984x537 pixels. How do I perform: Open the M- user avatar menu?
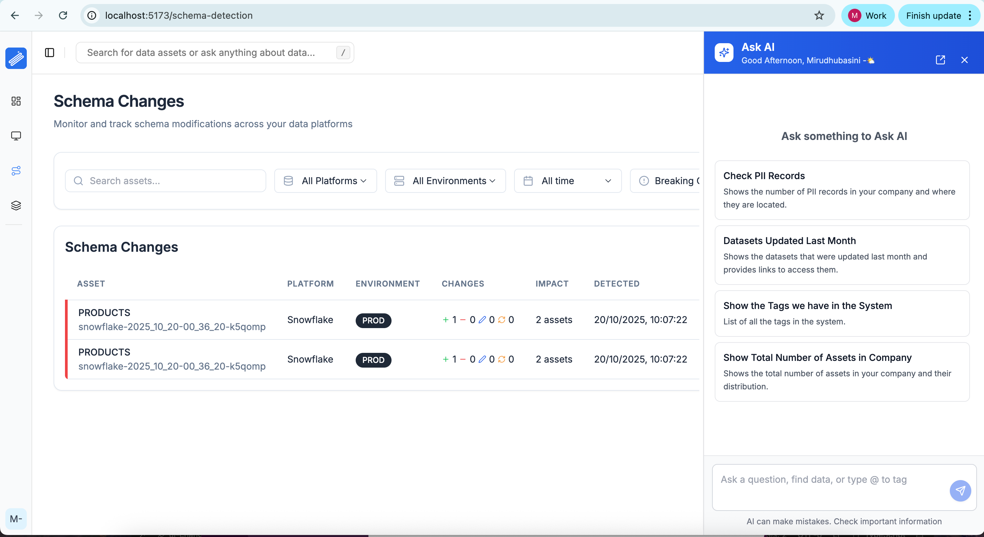tap(16, 519)
